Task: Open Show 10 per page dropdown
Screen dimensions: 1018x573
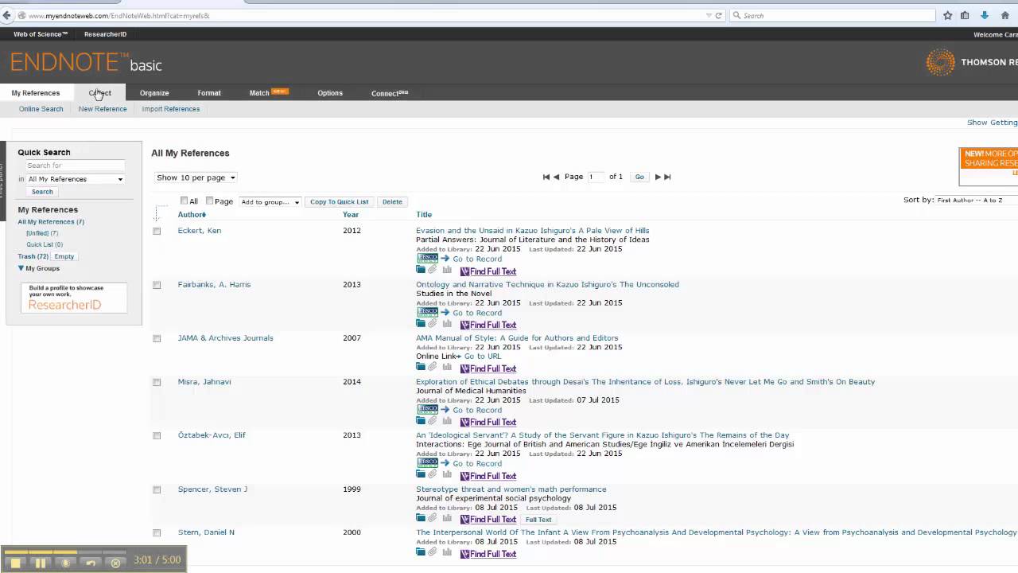Action: coord(196,177)
